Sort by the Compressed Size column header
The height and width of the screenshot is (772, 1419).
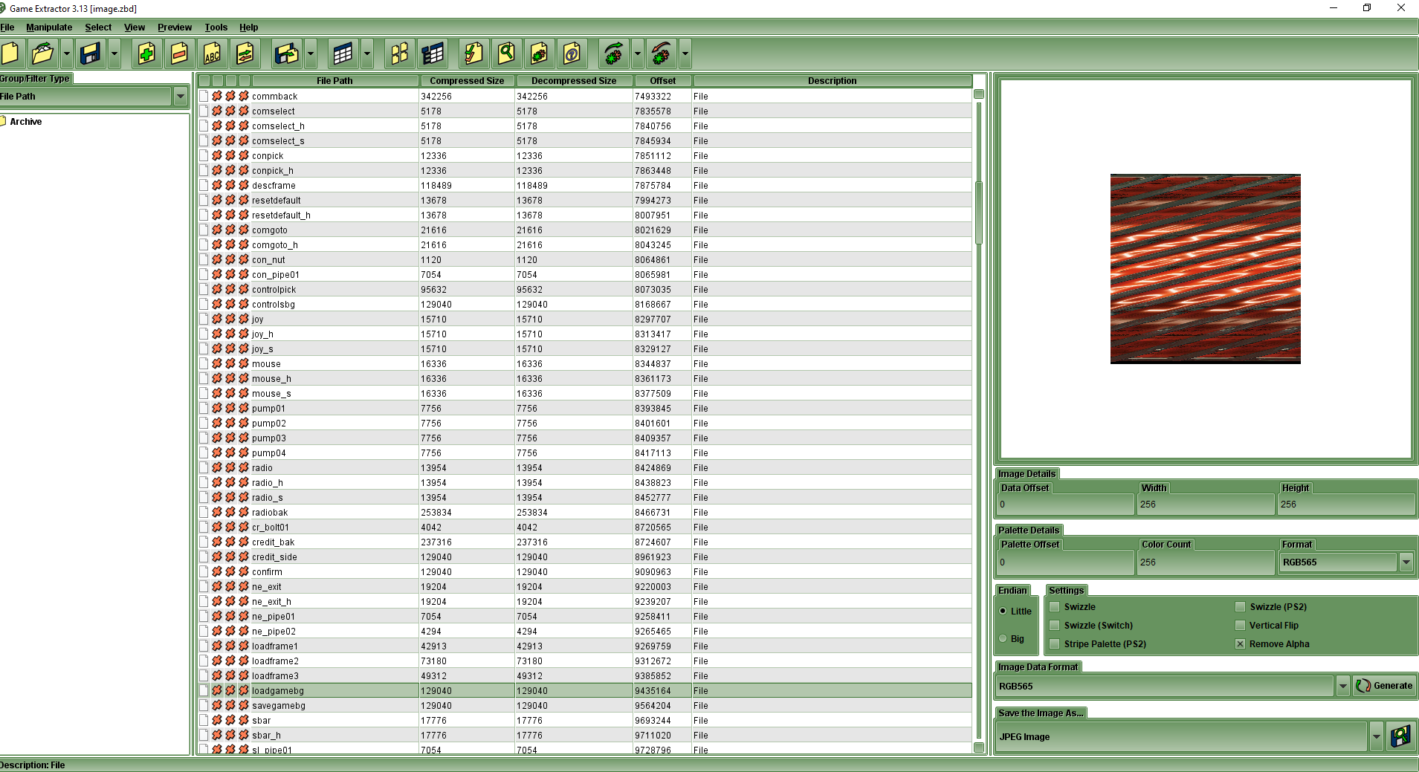[467, 80]
